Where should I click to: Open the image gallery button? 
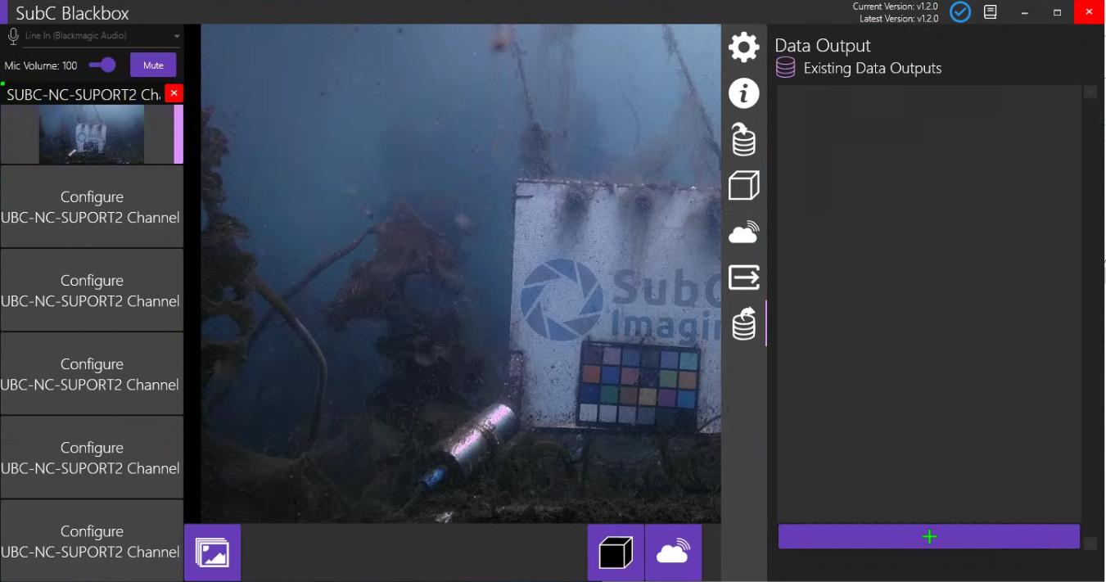[212, 553]
